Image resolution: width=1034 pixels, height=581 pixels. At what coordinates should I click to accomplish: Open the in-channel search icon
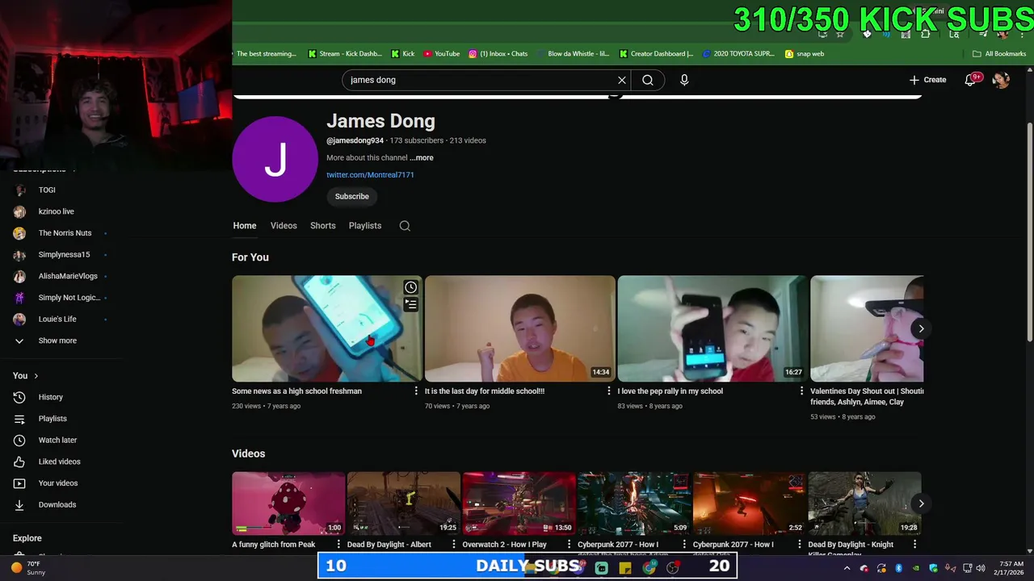405,226
